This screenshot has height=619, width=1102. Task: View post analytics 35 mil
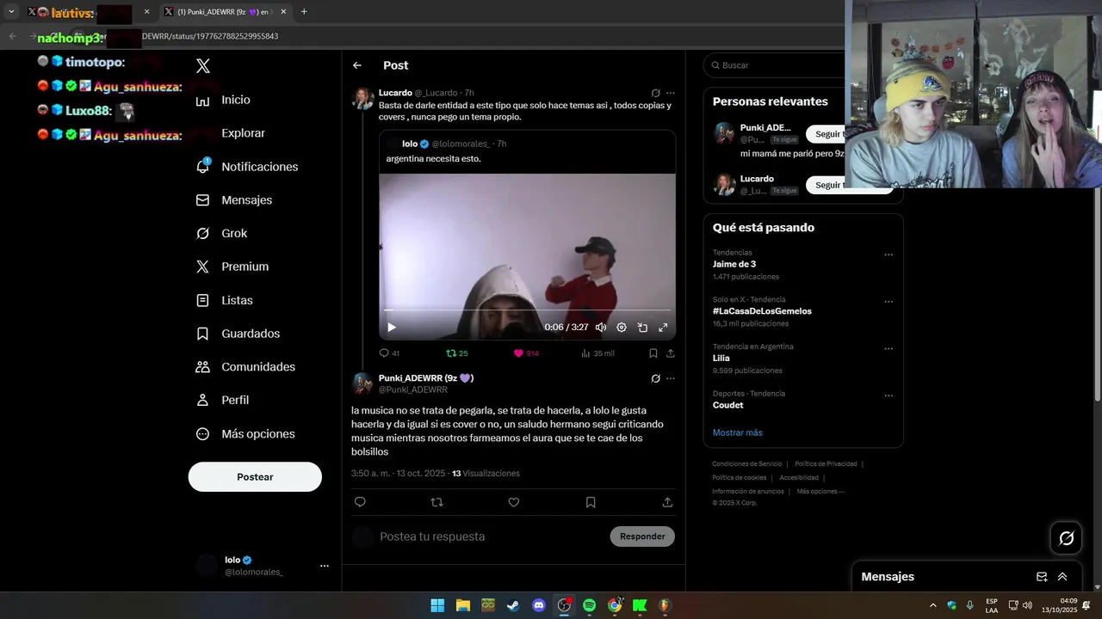[x=597, y=353]
